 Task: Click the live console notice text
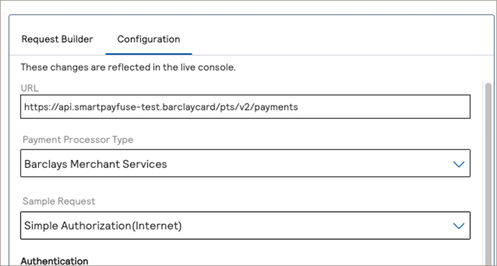point(128,67)
